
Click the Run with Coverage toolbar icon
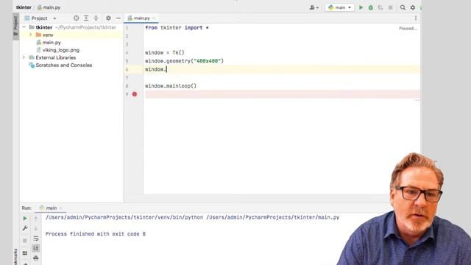[x=380, y=7]
